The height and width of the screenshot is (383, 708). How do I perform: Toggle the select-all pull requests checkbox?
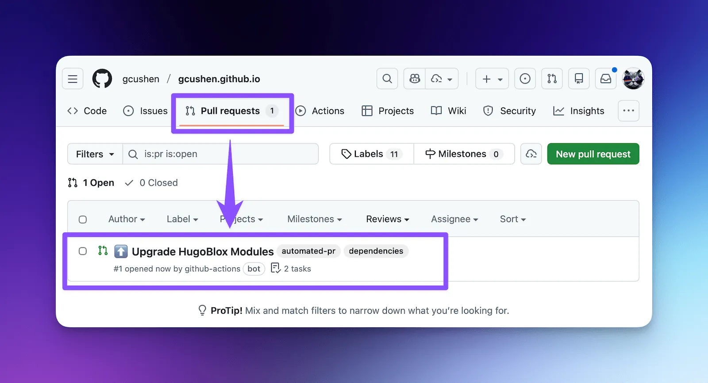[x=83, y=220]
